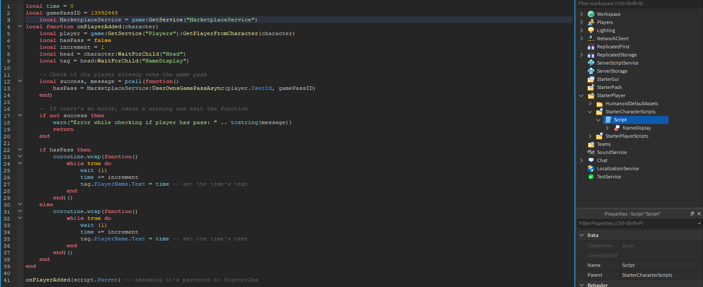Fold the pcall block at line 12

(20, 81)
